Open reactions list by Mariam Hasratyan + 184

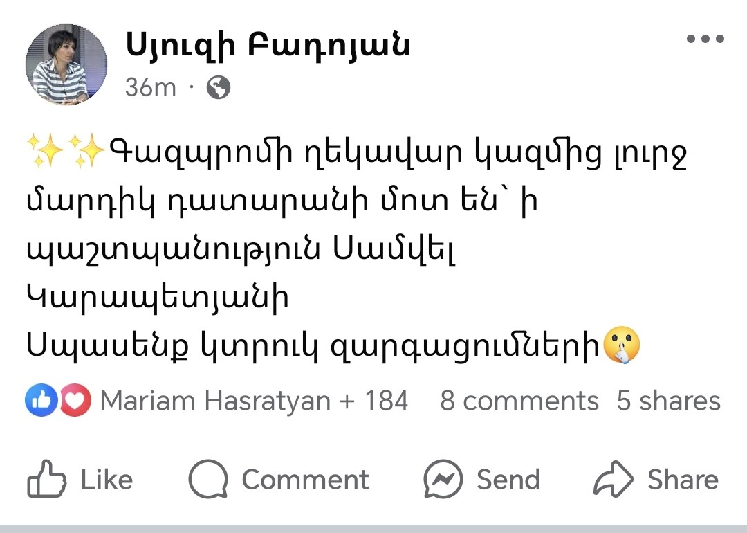[254, 401]
